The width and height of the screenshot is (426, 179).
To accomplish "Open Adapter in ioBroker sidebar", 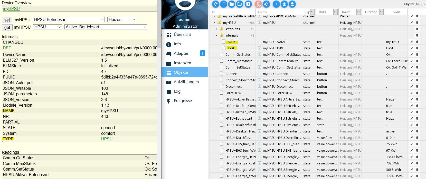I will click(x=184, y=53).
